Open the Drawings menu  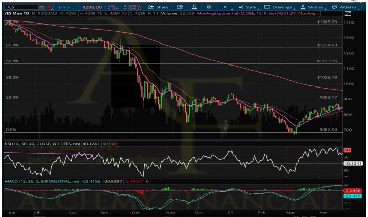[279, 7]
